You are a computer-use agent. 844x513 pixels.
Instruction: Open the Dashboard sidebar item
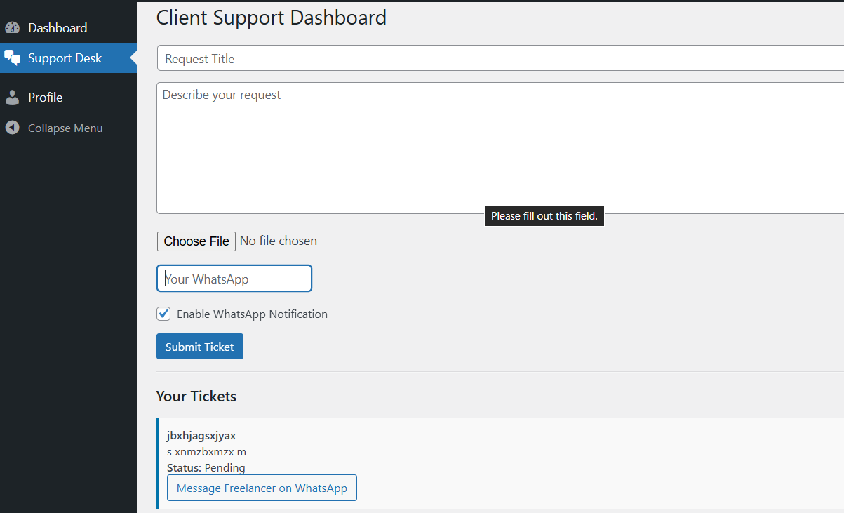(57, 27)
